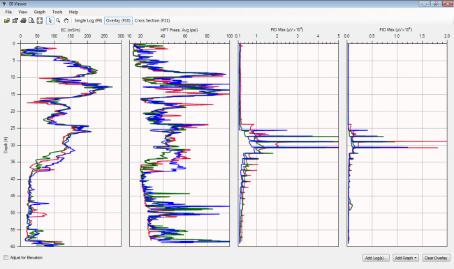Screen dimensions: 454x269
Task: Open print preview with the magnifier page icon
Action: 31,20
